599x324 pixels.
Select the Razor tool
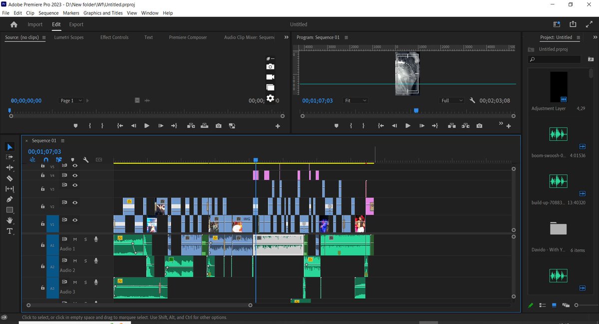pyautogui.click(x=9, y=178)
